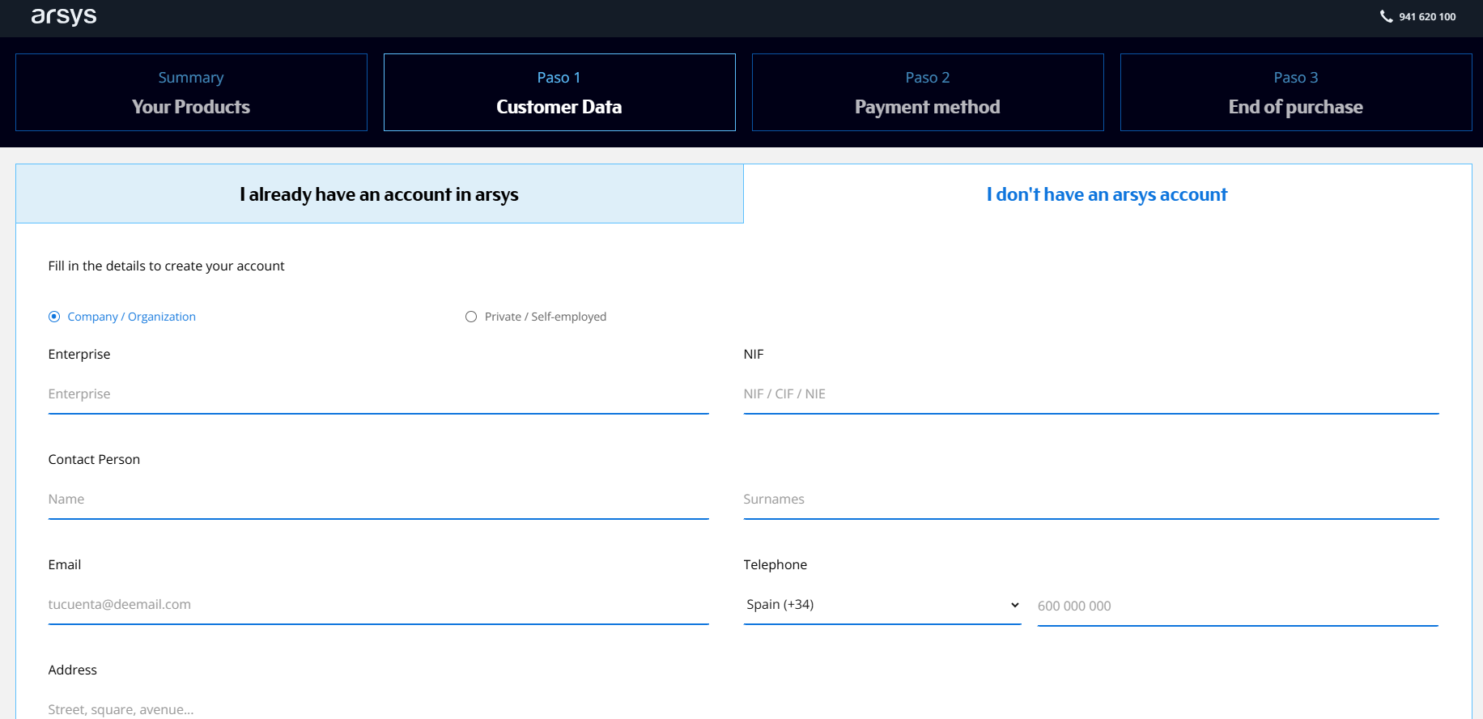
Task: Click the arsys logo
Action: point(64,16)
